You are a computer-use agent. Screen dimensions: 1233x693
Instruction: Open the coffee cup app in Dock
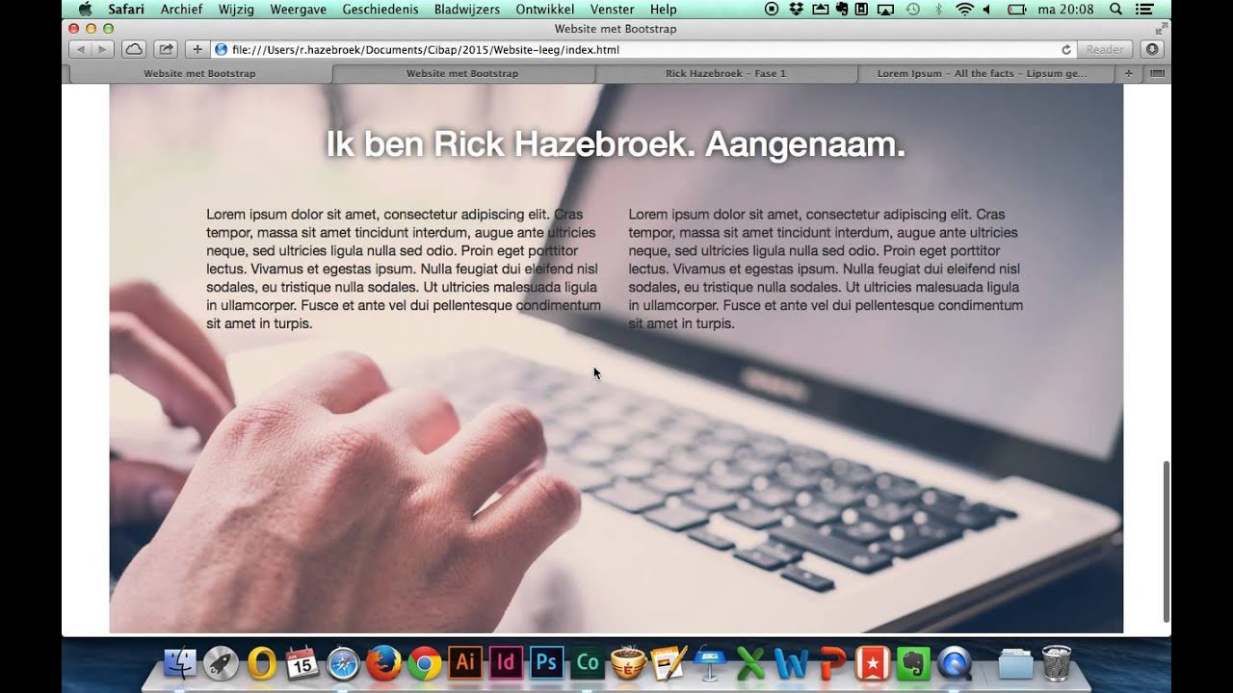[x=628, y=662]
